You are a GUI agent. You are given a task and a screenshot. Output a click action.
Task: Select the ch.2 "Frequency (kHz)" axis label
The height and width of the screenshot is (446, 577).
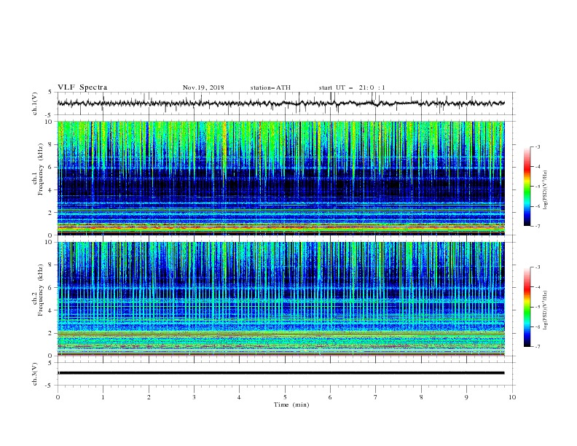click(41, 290)
